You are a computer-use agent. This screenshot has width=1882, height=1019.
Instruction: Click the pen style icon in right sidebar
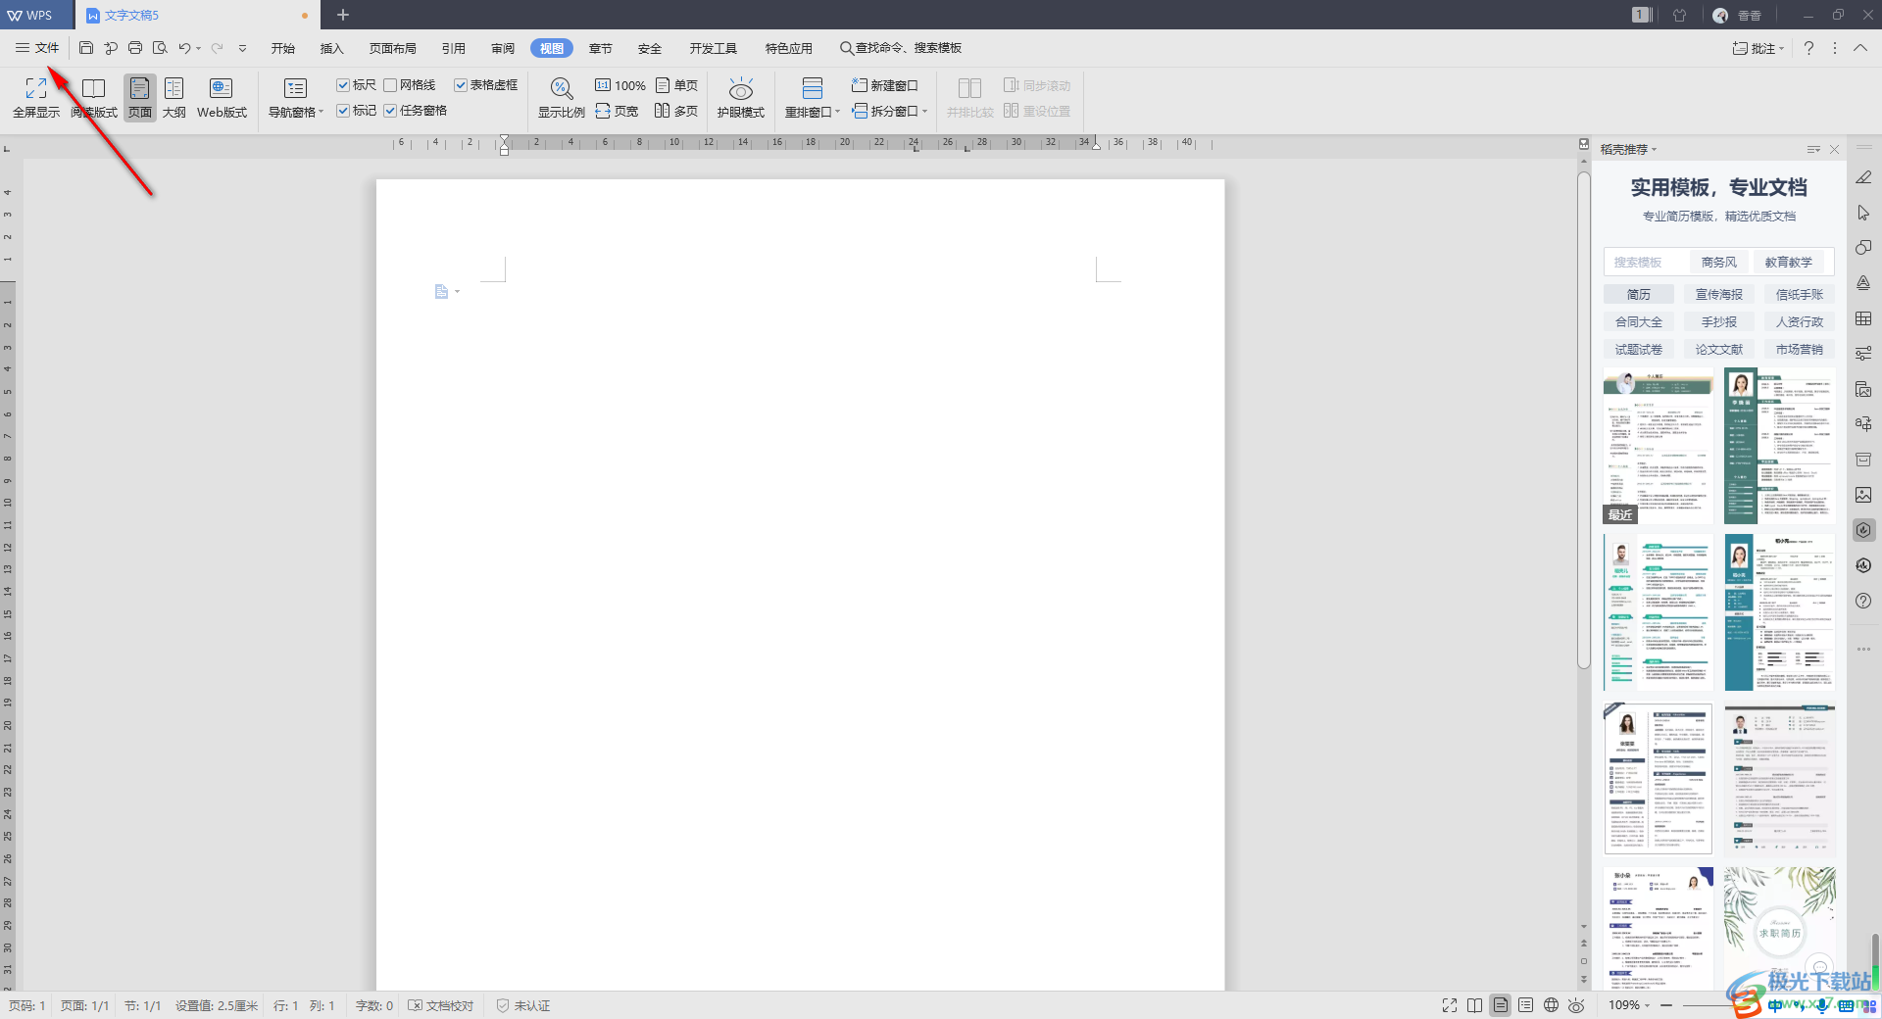click(x=1863, y=177)
